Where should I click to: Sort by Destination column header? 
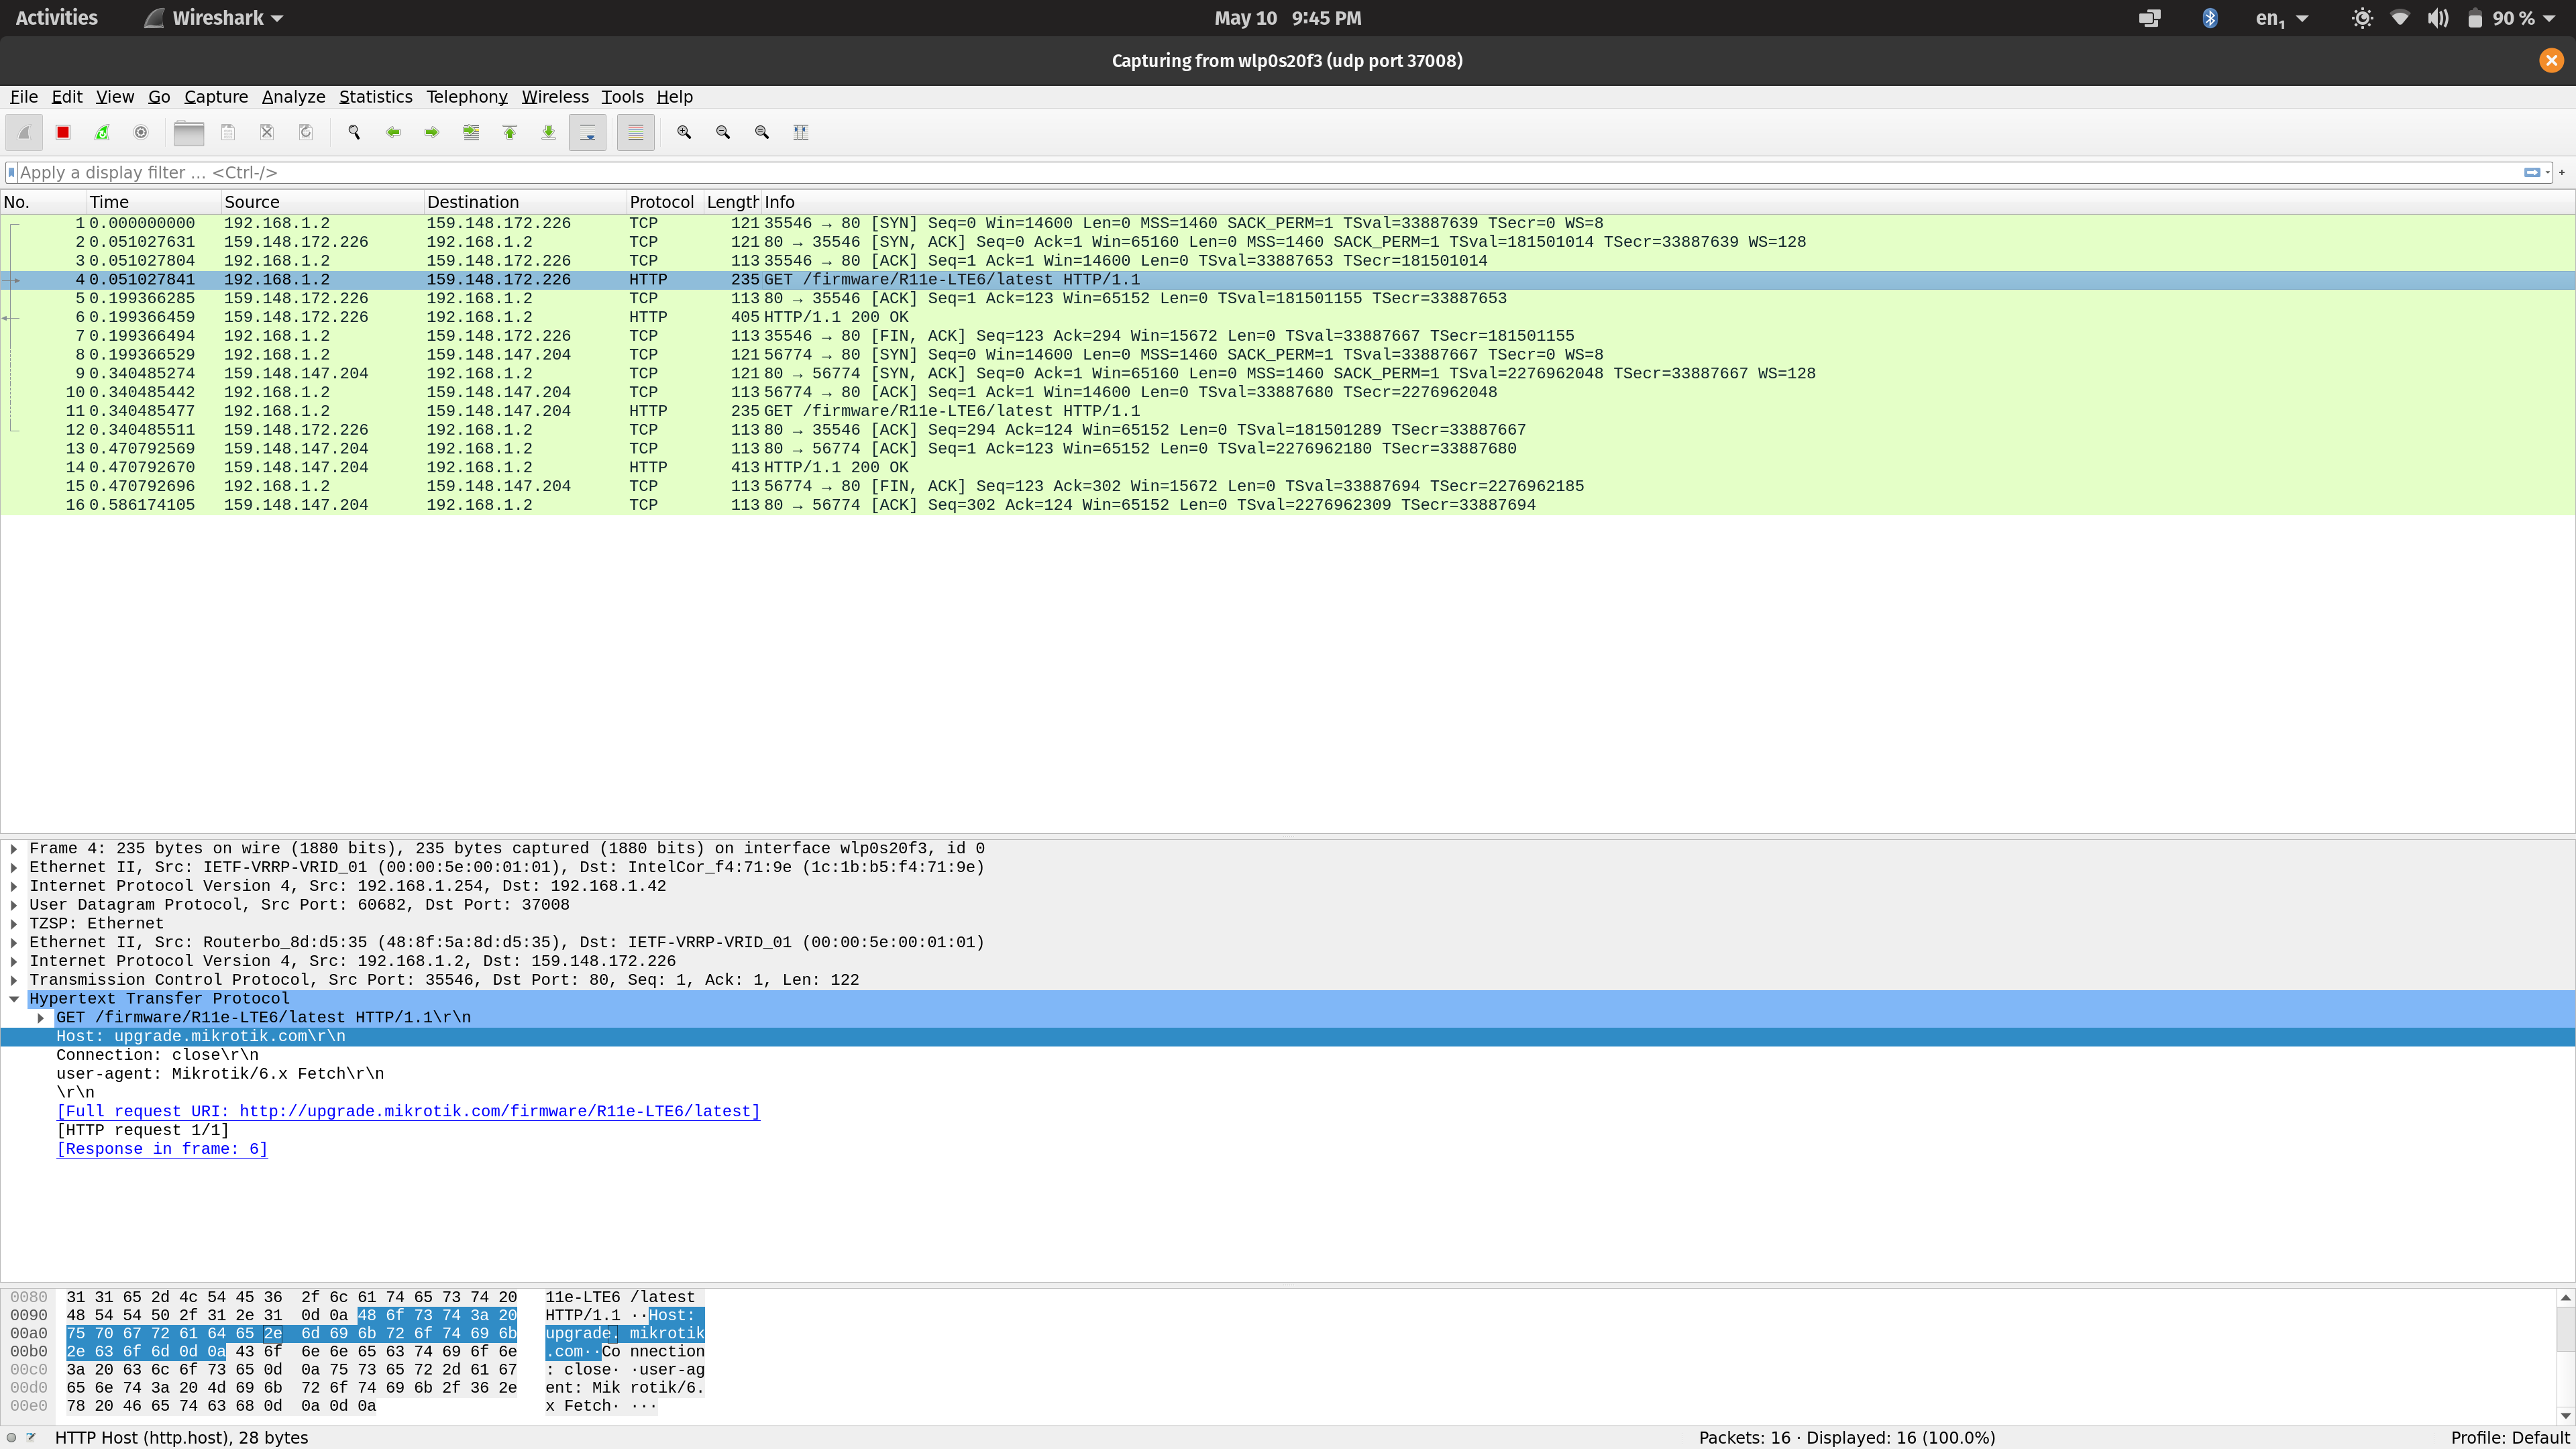(525, 202)
